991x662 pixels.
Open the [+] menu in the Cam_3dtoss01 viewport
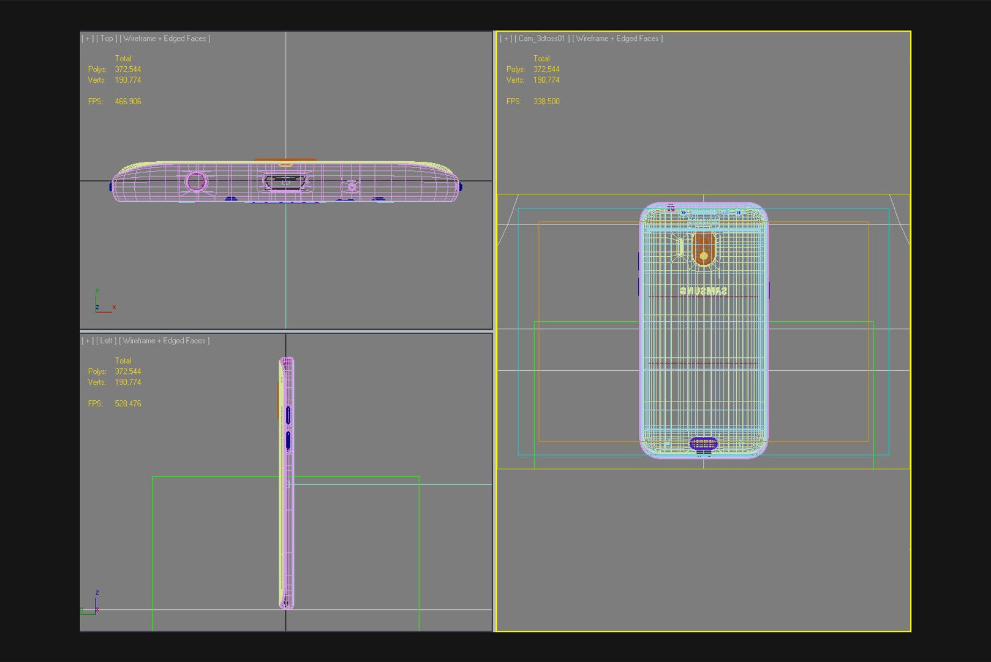(x=506, y=39)
